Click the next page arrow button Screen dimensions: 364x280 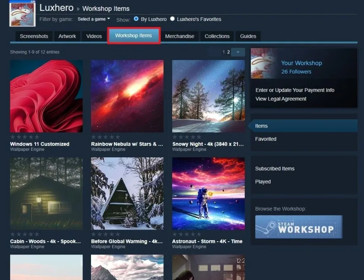pos(238,52)
